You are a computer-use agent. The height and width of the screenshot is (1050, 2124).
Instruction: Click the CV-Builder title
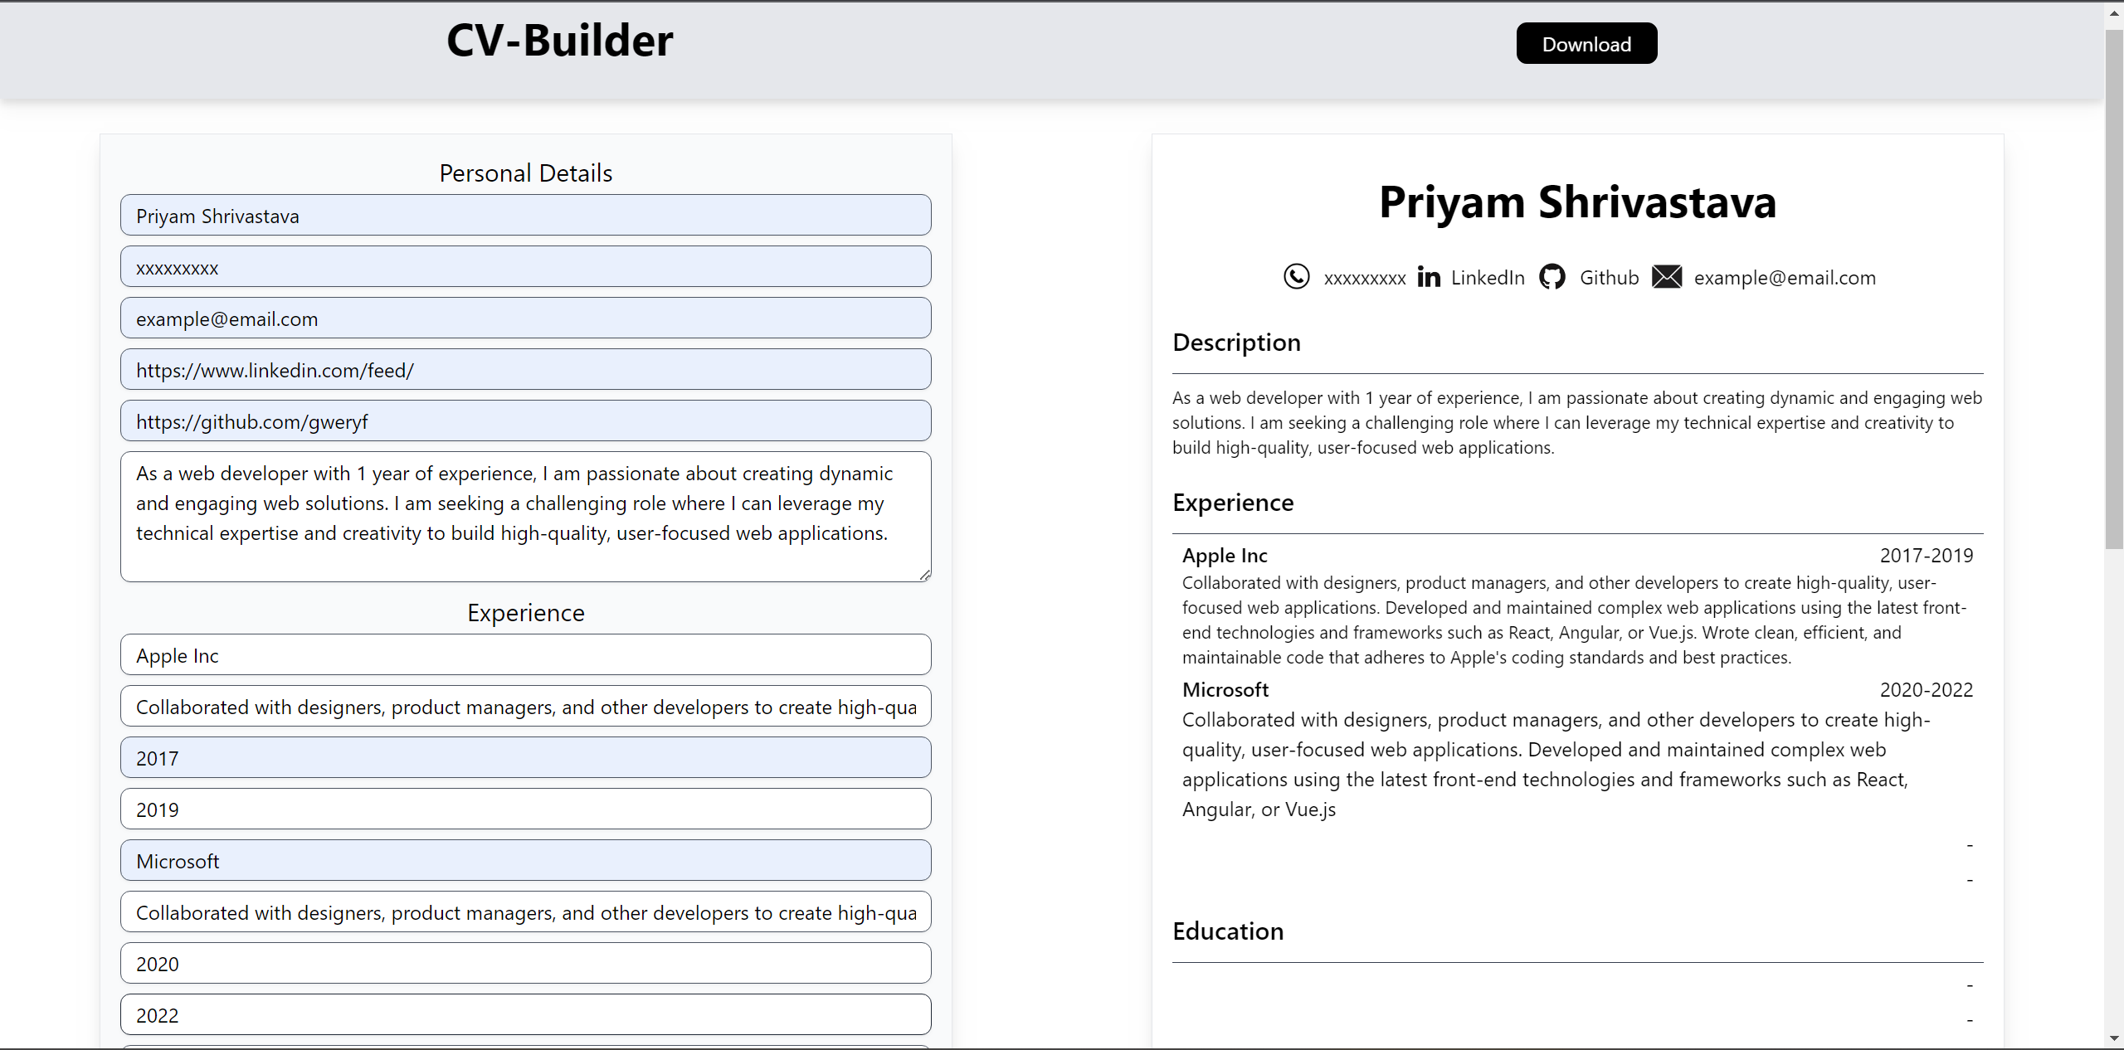pyautogui.click(x=560, y=41)
